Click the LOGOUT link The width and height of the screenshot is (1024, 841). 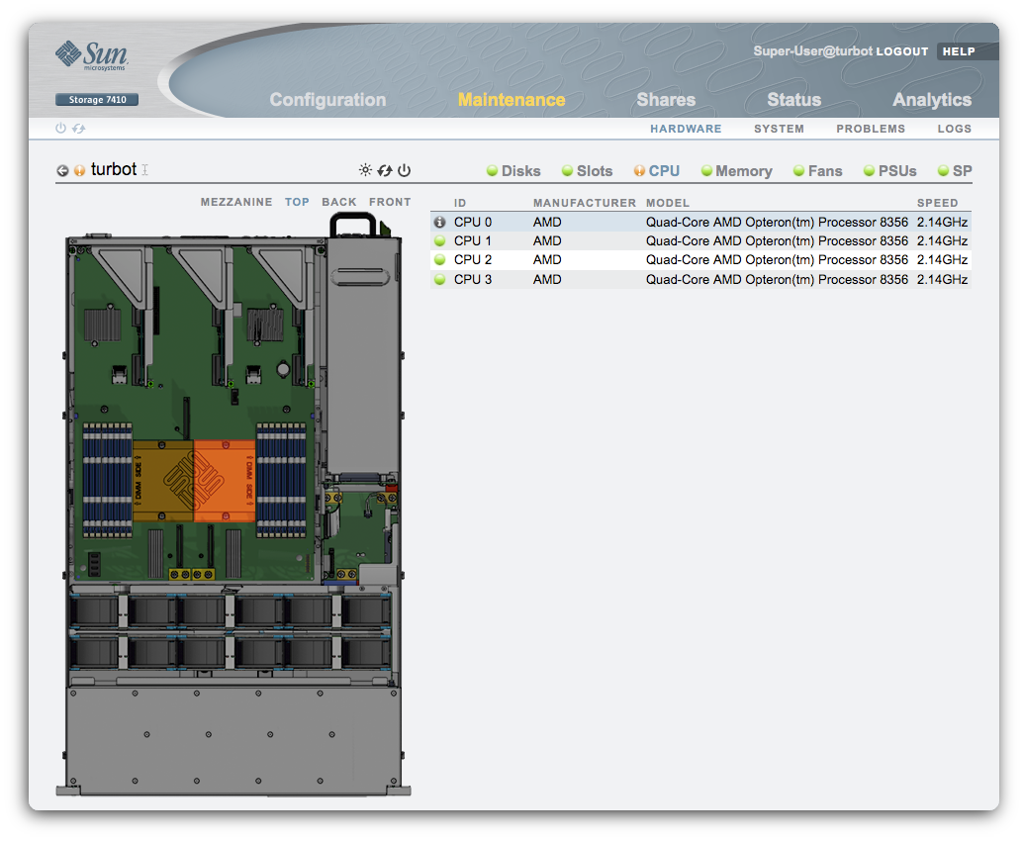902,51
